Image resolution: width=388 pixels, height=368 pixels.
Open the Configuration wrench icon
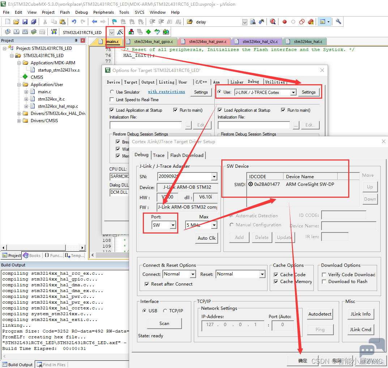338,22
